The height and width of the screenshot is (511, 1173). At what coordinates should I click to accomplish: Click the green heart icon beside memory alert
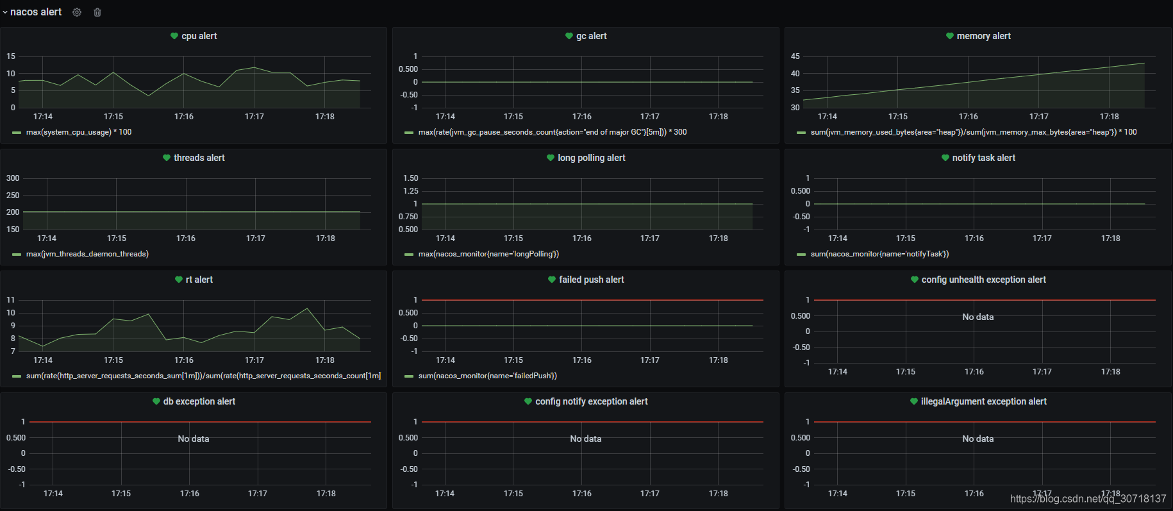coord(950,36)
